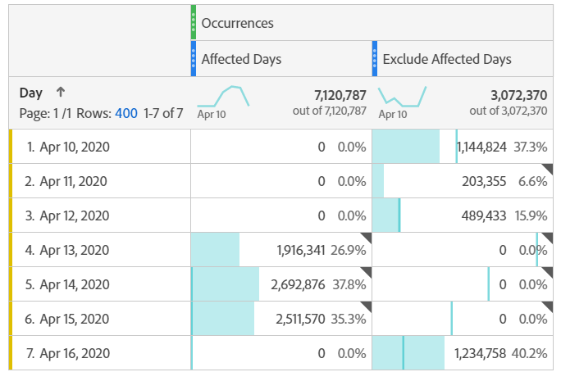Click the blue Exclude Affected Days segment handle
The width and height of the screenshot is (561, 372).
point(375,59)
